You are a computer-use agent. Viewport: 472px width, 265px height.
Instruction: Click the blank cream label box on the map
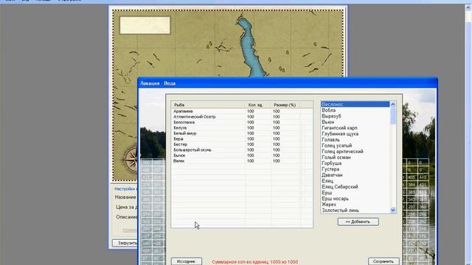click(145, 25)
